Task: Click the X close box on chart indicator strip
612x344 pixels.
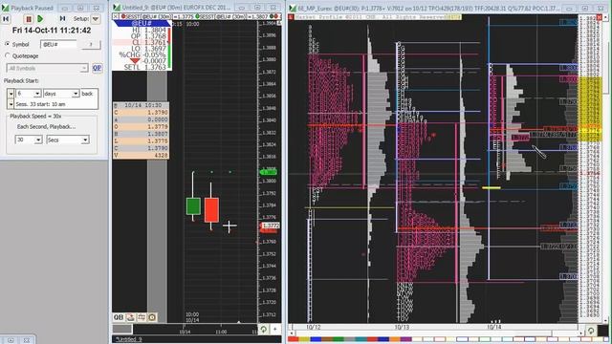Action: [x=116, y=16]
